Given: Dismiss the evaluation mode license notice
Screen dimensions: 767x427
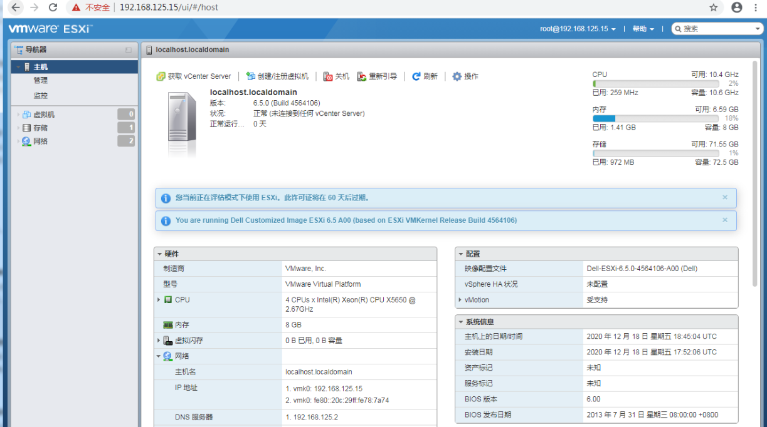Looking at the screenshot, I should (x=725, y=197).
